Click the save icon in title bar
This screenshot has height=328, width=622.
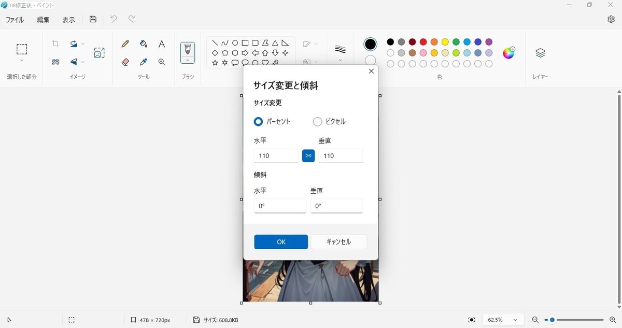pyautogui.click(x=93, y=19)
